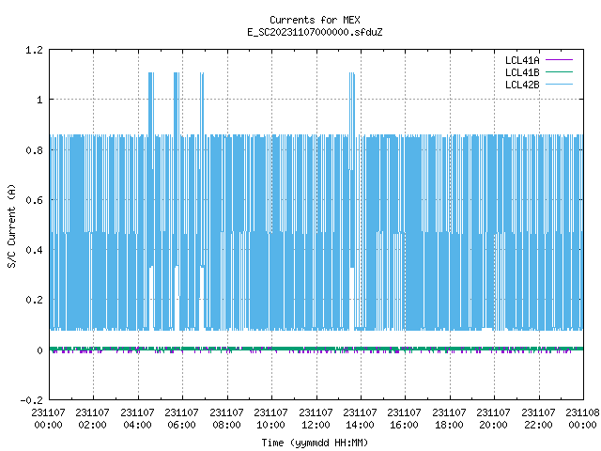Viewport: 601px width, 451px height.
Task: Click the LCL42B current spike before 06:00
Action: click(177, 103)
